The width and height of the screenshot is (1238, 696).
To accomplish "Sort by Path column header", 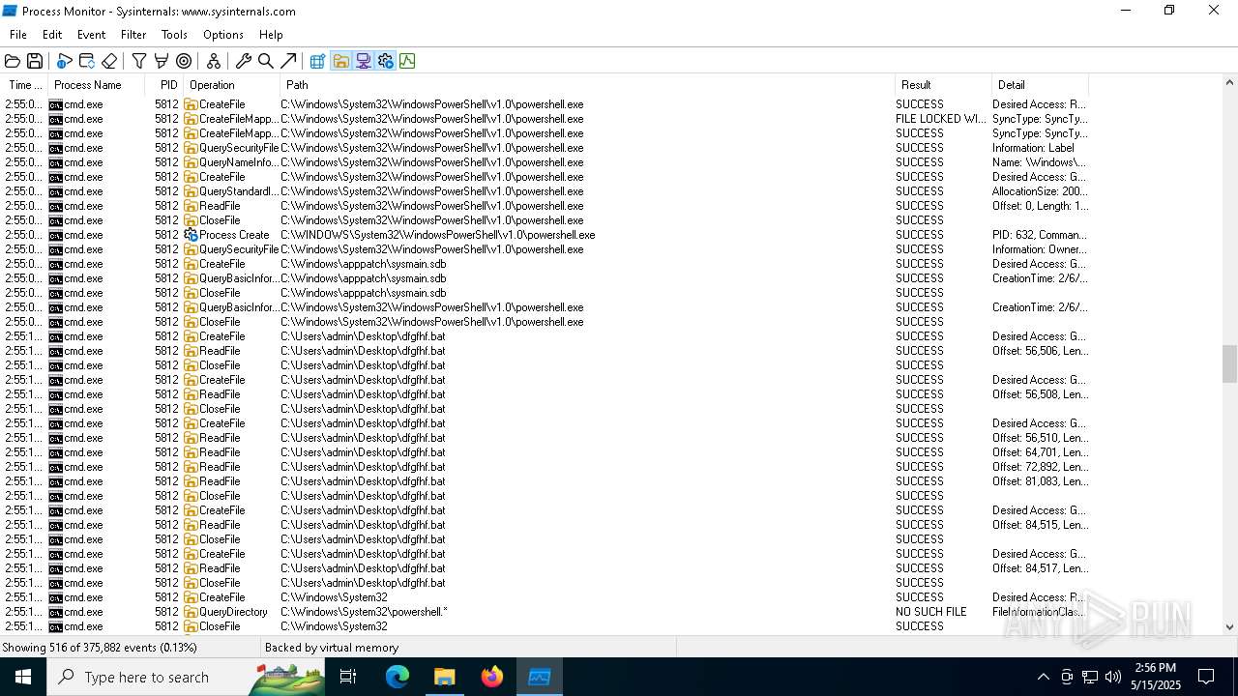I will [x=588, y=85].
